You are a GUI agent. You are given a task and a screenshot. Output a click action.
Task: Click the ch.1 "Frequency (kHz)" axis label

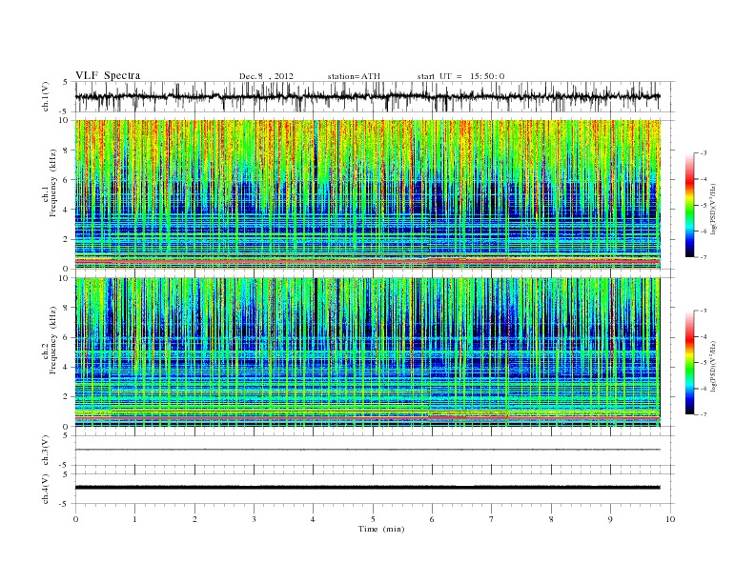click(x=52, y=183)
